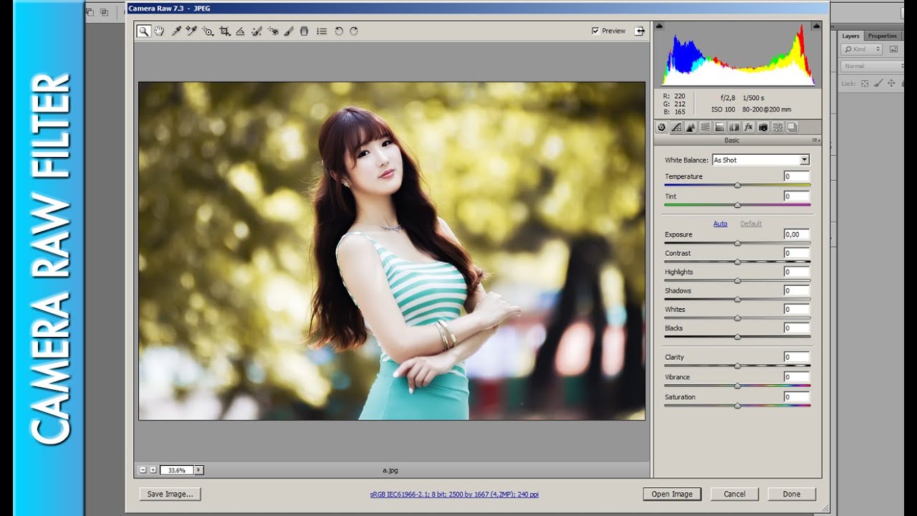
Task: Open the Split Toning panel tab
Action: coord(719,127)
